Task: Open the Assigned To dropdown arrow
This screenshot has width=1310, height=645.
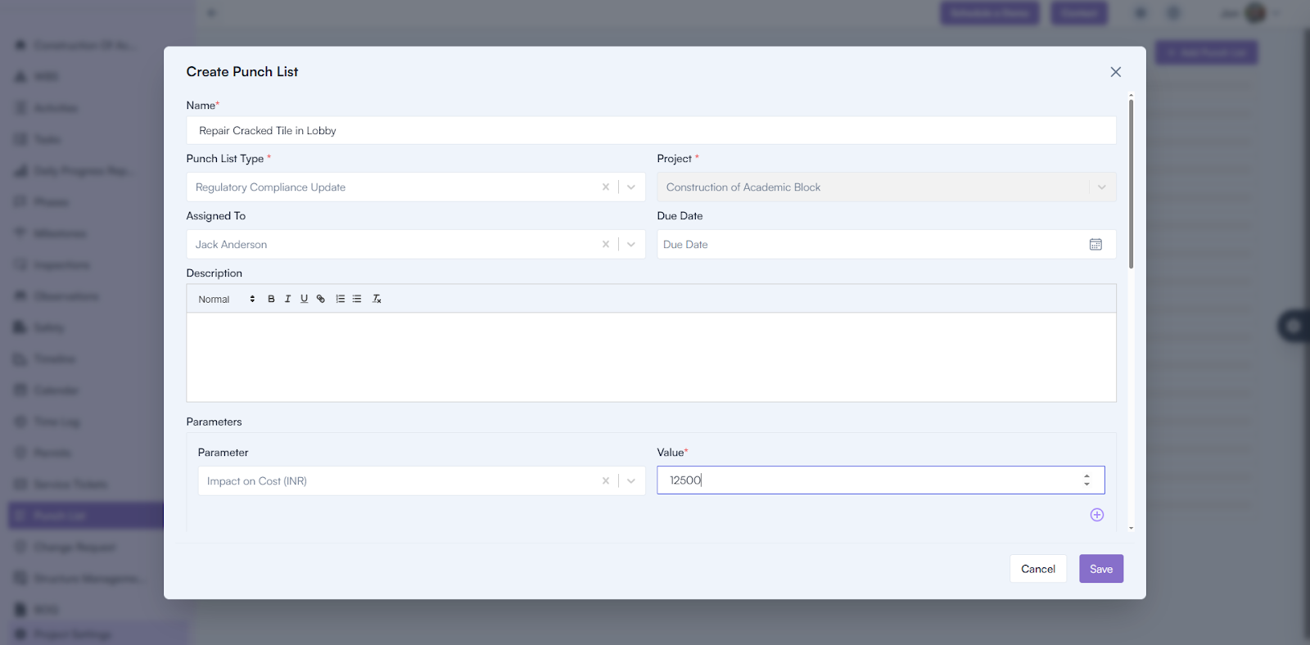Action: 631,245
